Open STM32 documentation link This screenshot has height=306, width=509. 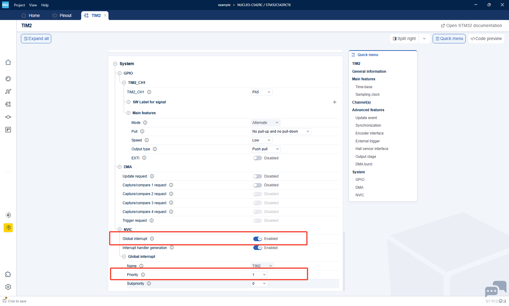(x=471, y=26)
